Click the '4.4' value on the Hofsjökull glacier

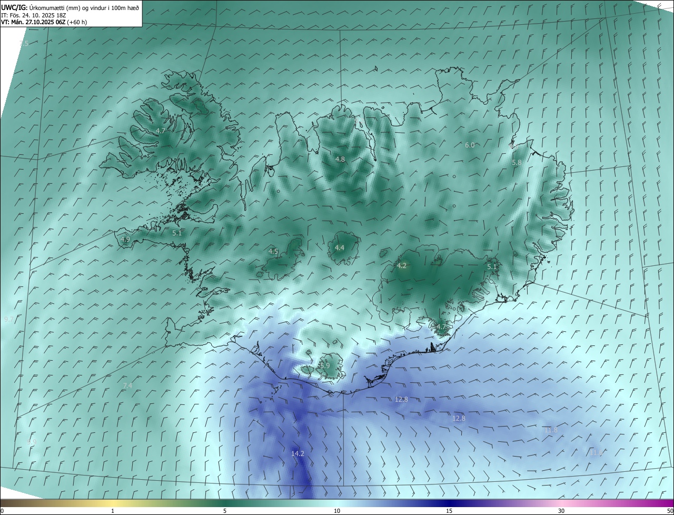point(340,247)
